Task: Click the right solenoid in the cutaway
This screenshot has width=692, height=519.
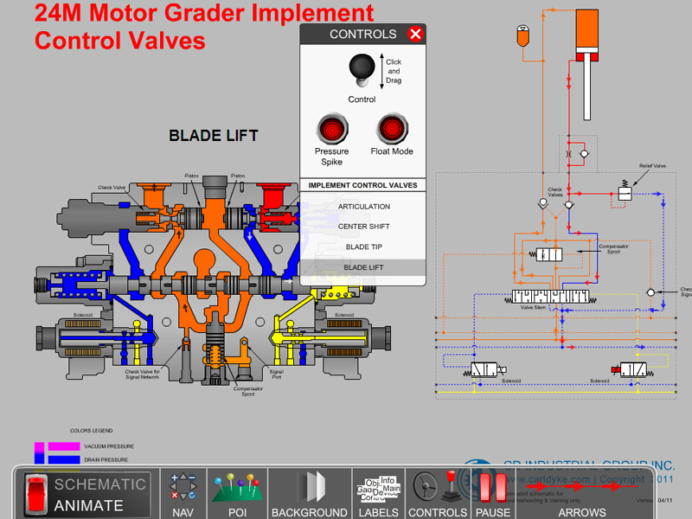Action: [344, 338]
